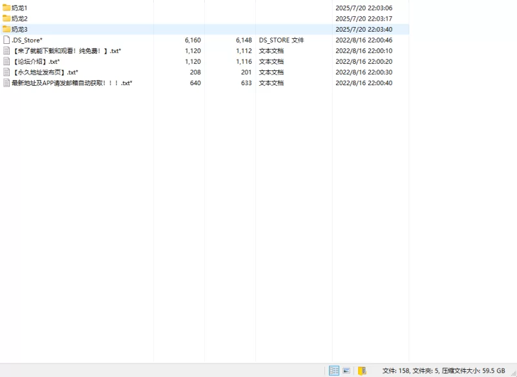Select file 【永久地址发布页】.txt*
Screen dimensions: 517x377
(x=45, y=72)
